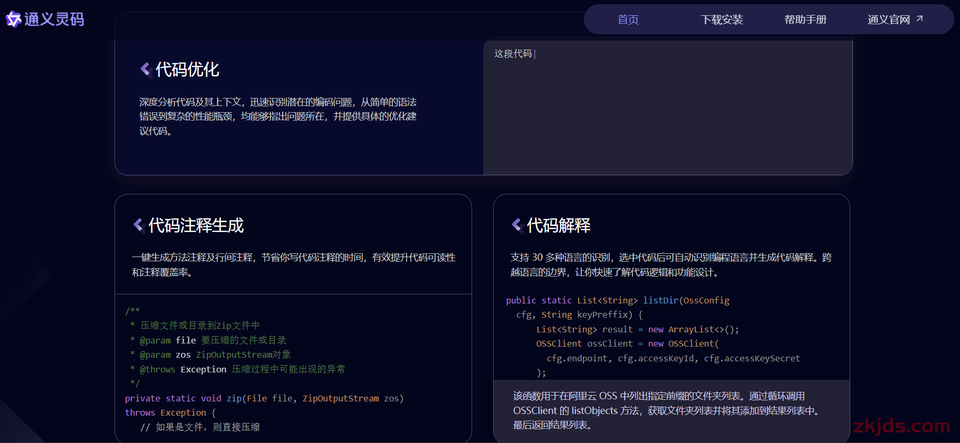Click the description starting 一键生成方法注释
This screenshot has height=443, width=960.
pos(294,265)
